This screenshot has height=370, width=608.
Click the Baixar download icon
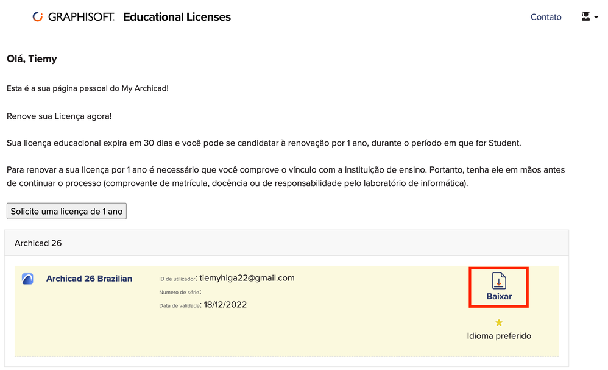click(x=499, y=281)
